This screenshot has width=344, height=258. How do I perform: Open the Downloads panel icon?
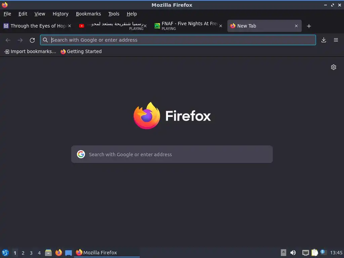coord(324,40)
